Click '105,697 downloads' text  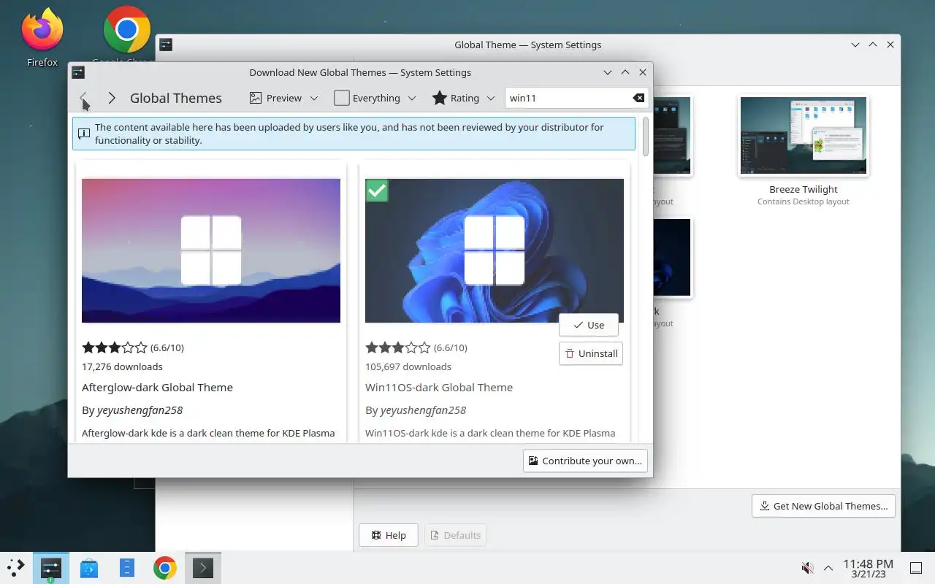click(x=408, y=366)
